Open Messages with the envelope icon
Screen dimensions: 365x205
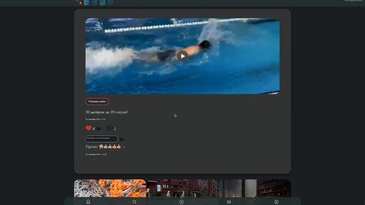[229, 202]
